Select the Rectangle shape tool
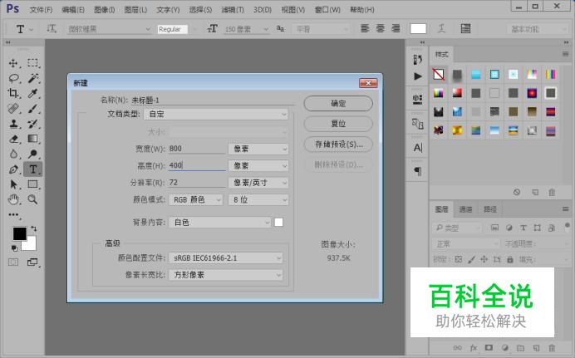The height and width of the screenshot is (358, 575). click(x=33, y=184)
